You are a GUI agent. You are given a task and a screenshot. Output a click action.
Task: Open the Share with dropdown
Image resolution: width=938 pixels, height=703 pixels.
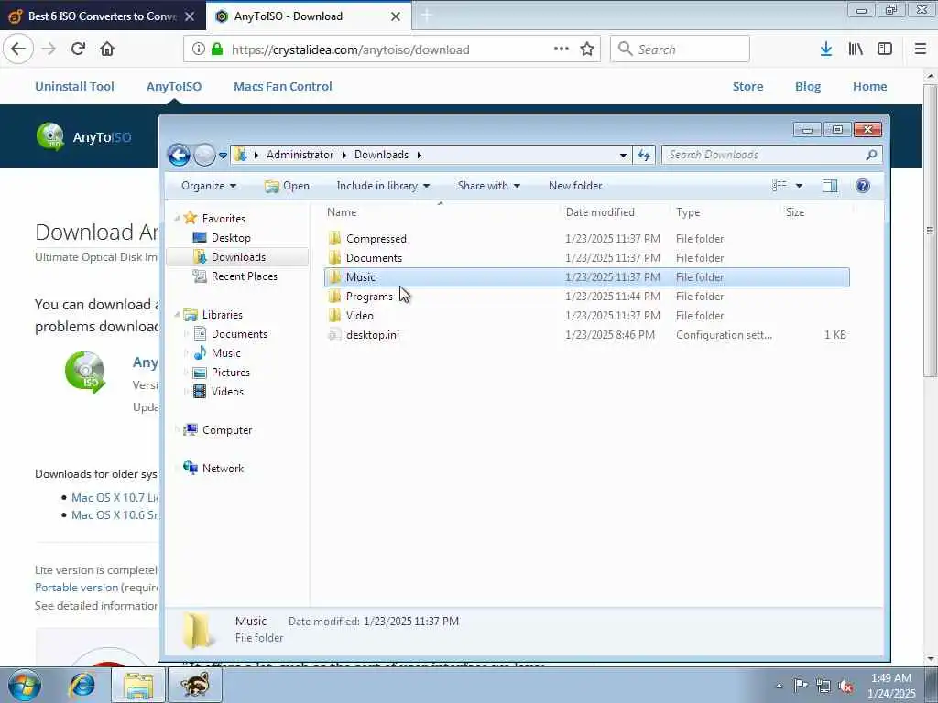[x=489, y=186]
